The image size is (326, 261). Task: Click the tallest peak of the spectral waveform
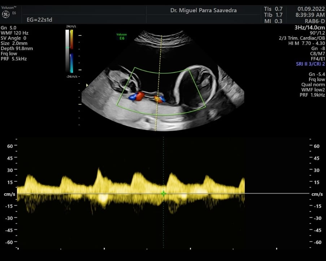click(x=98, y=169)
